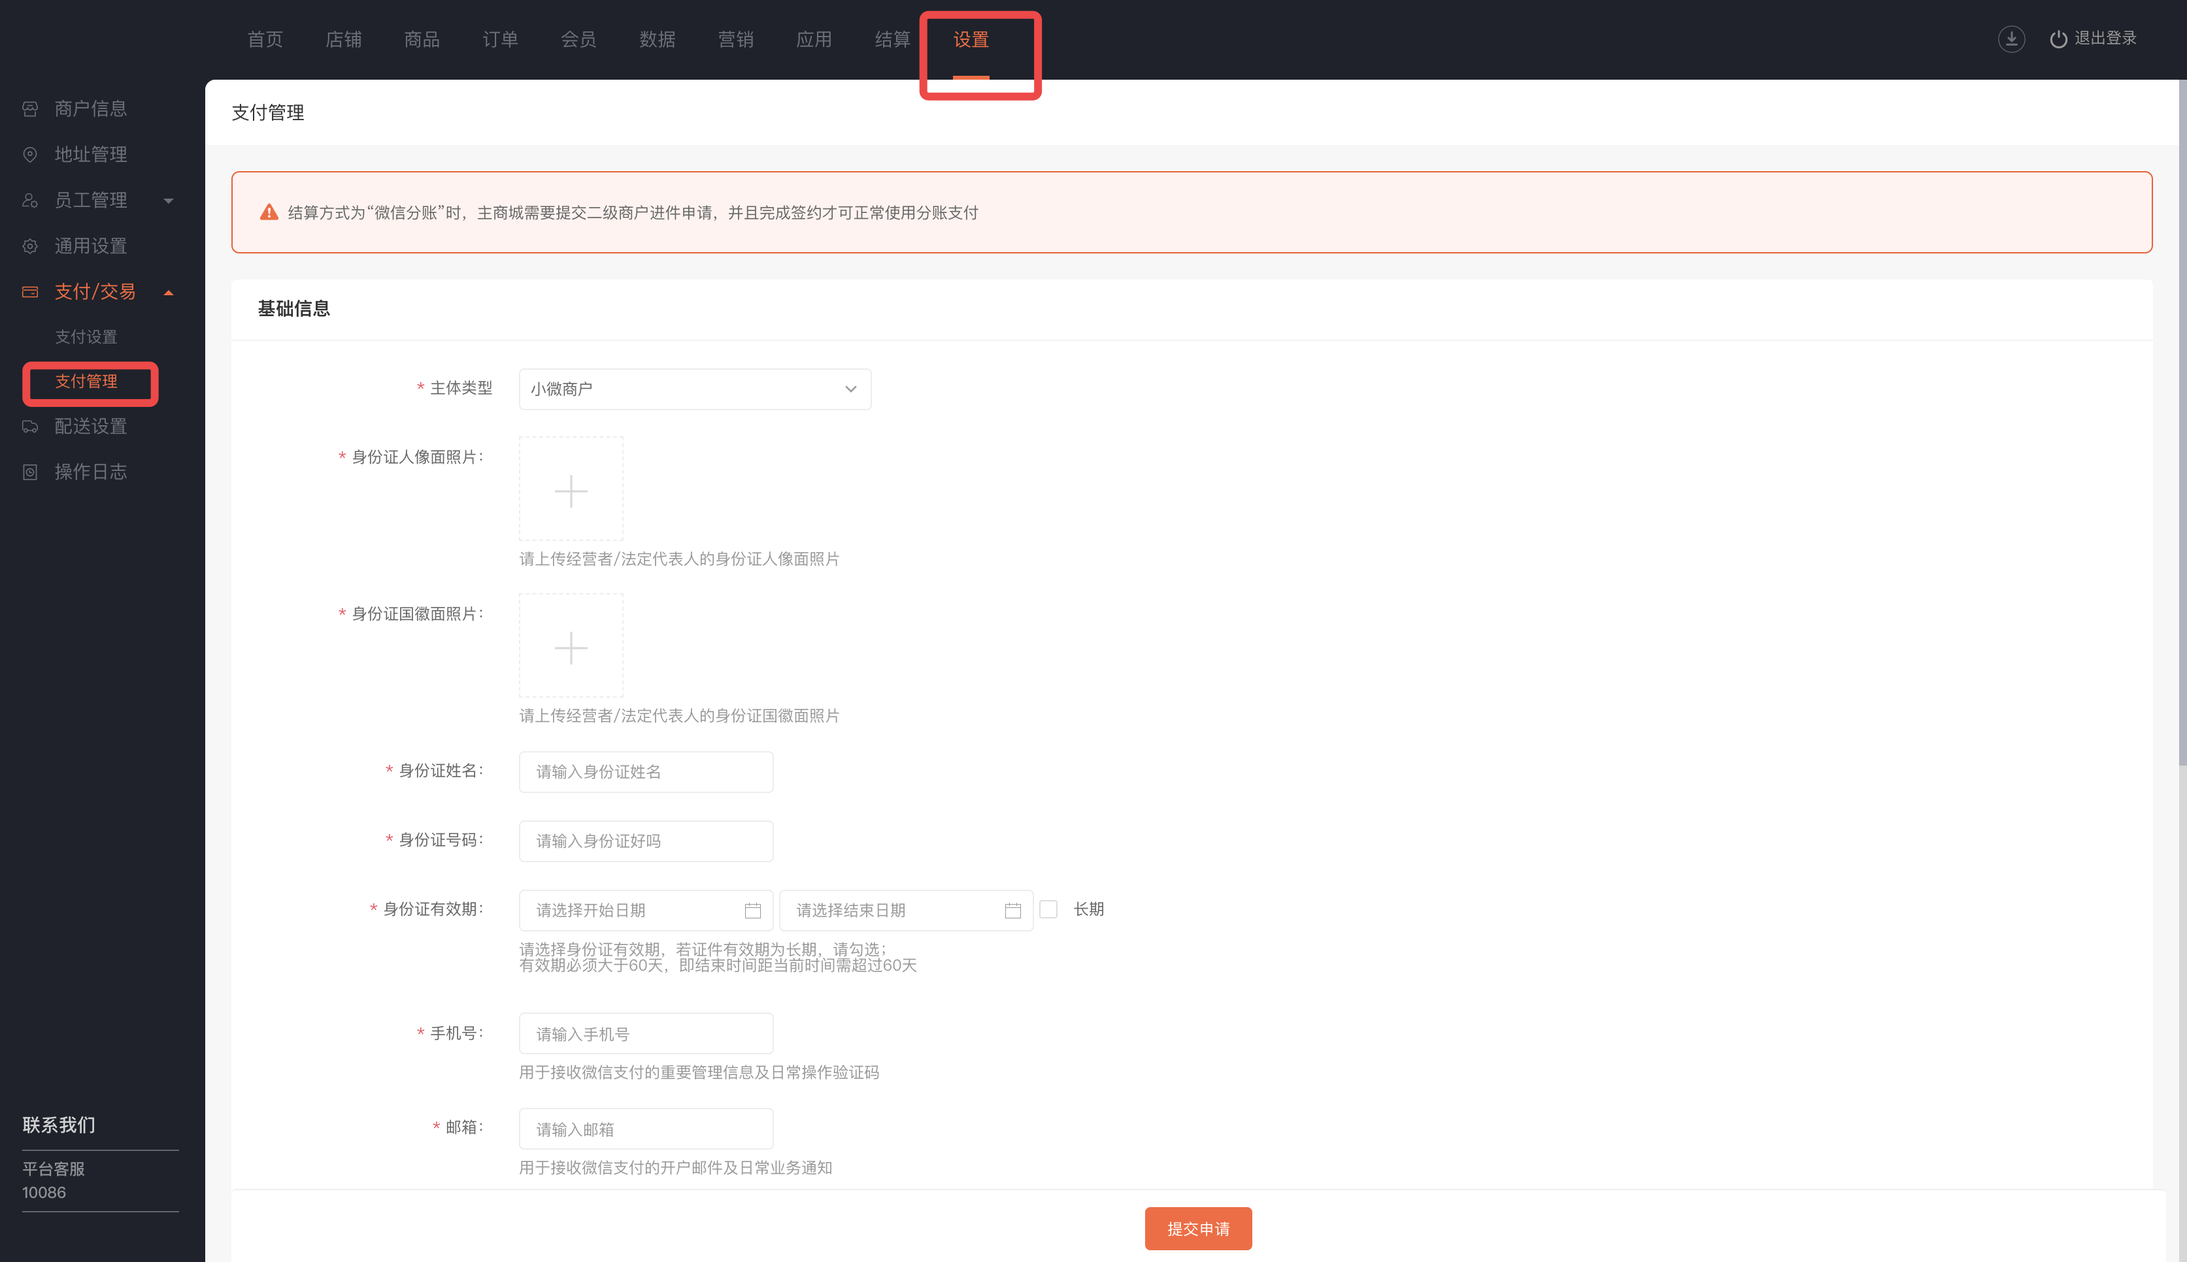Click the 退出登录 power icon
This screenshot has width=2187, height=1262.
pos(2058,39)
